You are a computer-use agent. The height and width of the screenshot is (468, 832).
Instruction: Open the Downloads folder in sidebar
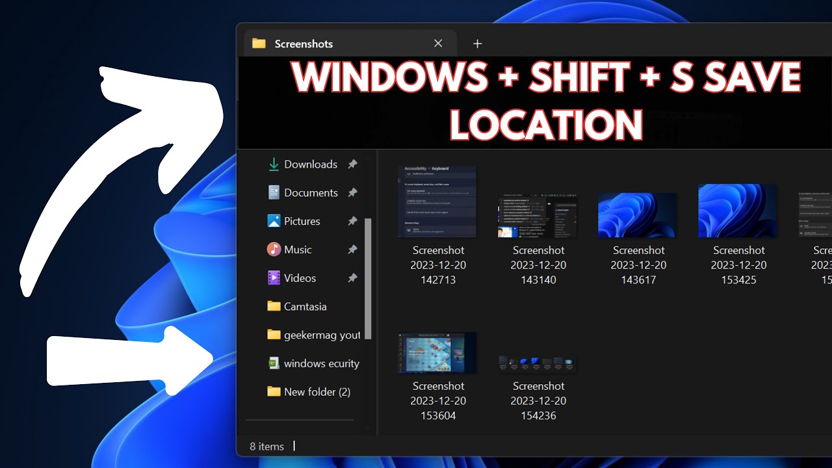point(311,164)
